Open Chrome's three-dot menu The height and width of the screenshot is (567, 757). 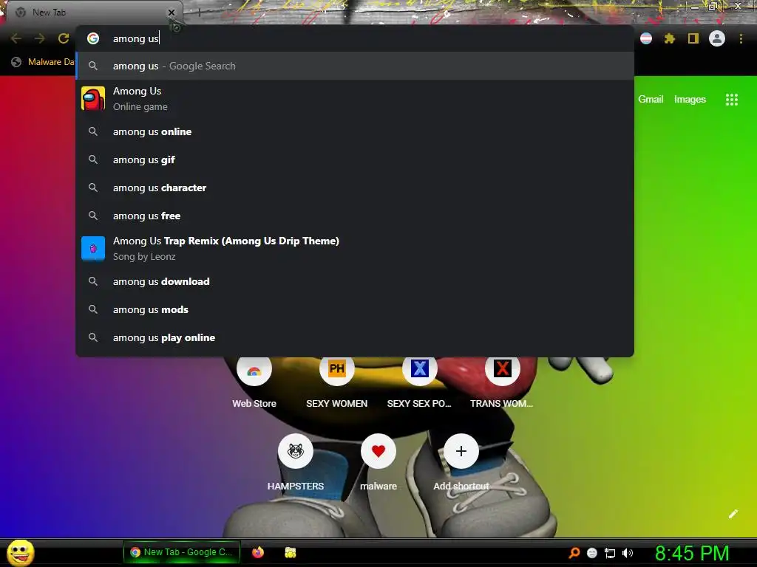741,38
